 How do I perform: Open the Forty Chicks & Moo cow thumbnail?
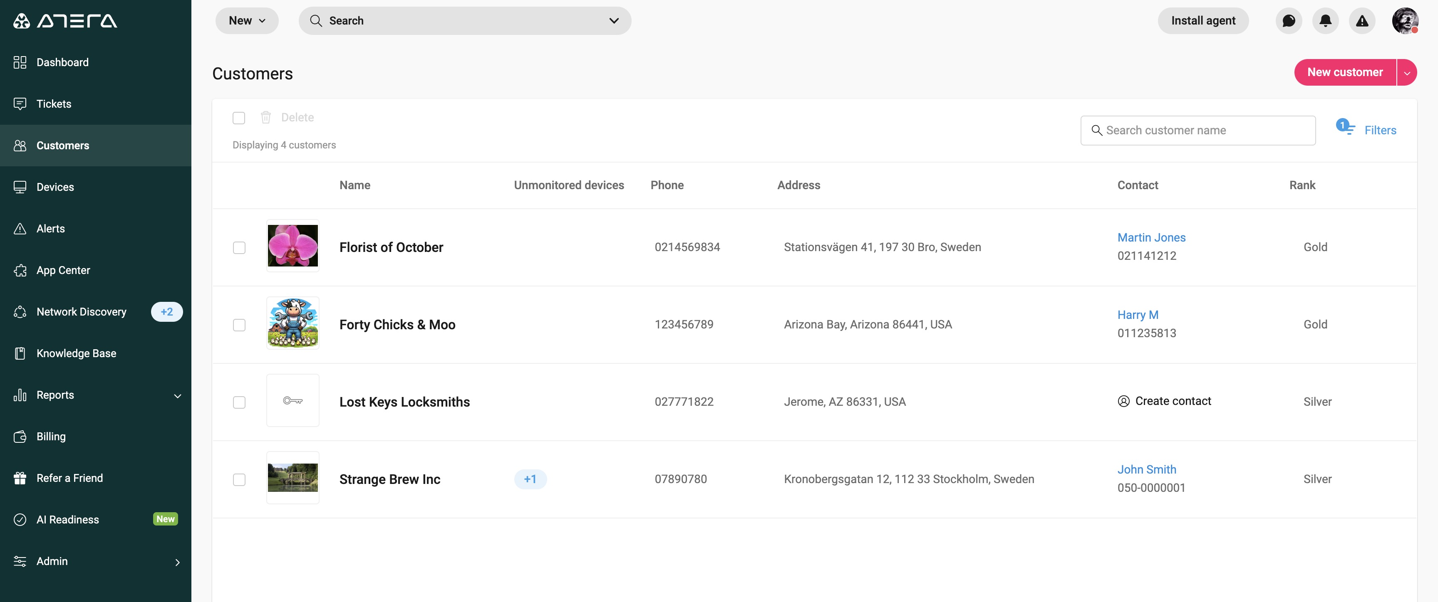[293, 323]
